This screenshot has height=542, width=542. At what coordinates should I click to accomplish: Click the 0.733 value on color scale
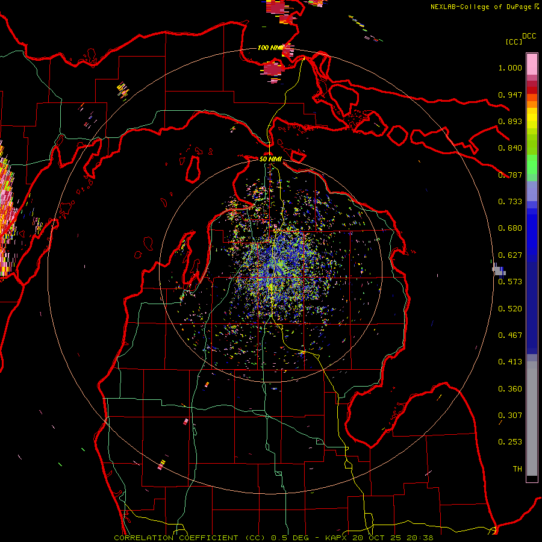pyautogui.click(x=510, y=202)
